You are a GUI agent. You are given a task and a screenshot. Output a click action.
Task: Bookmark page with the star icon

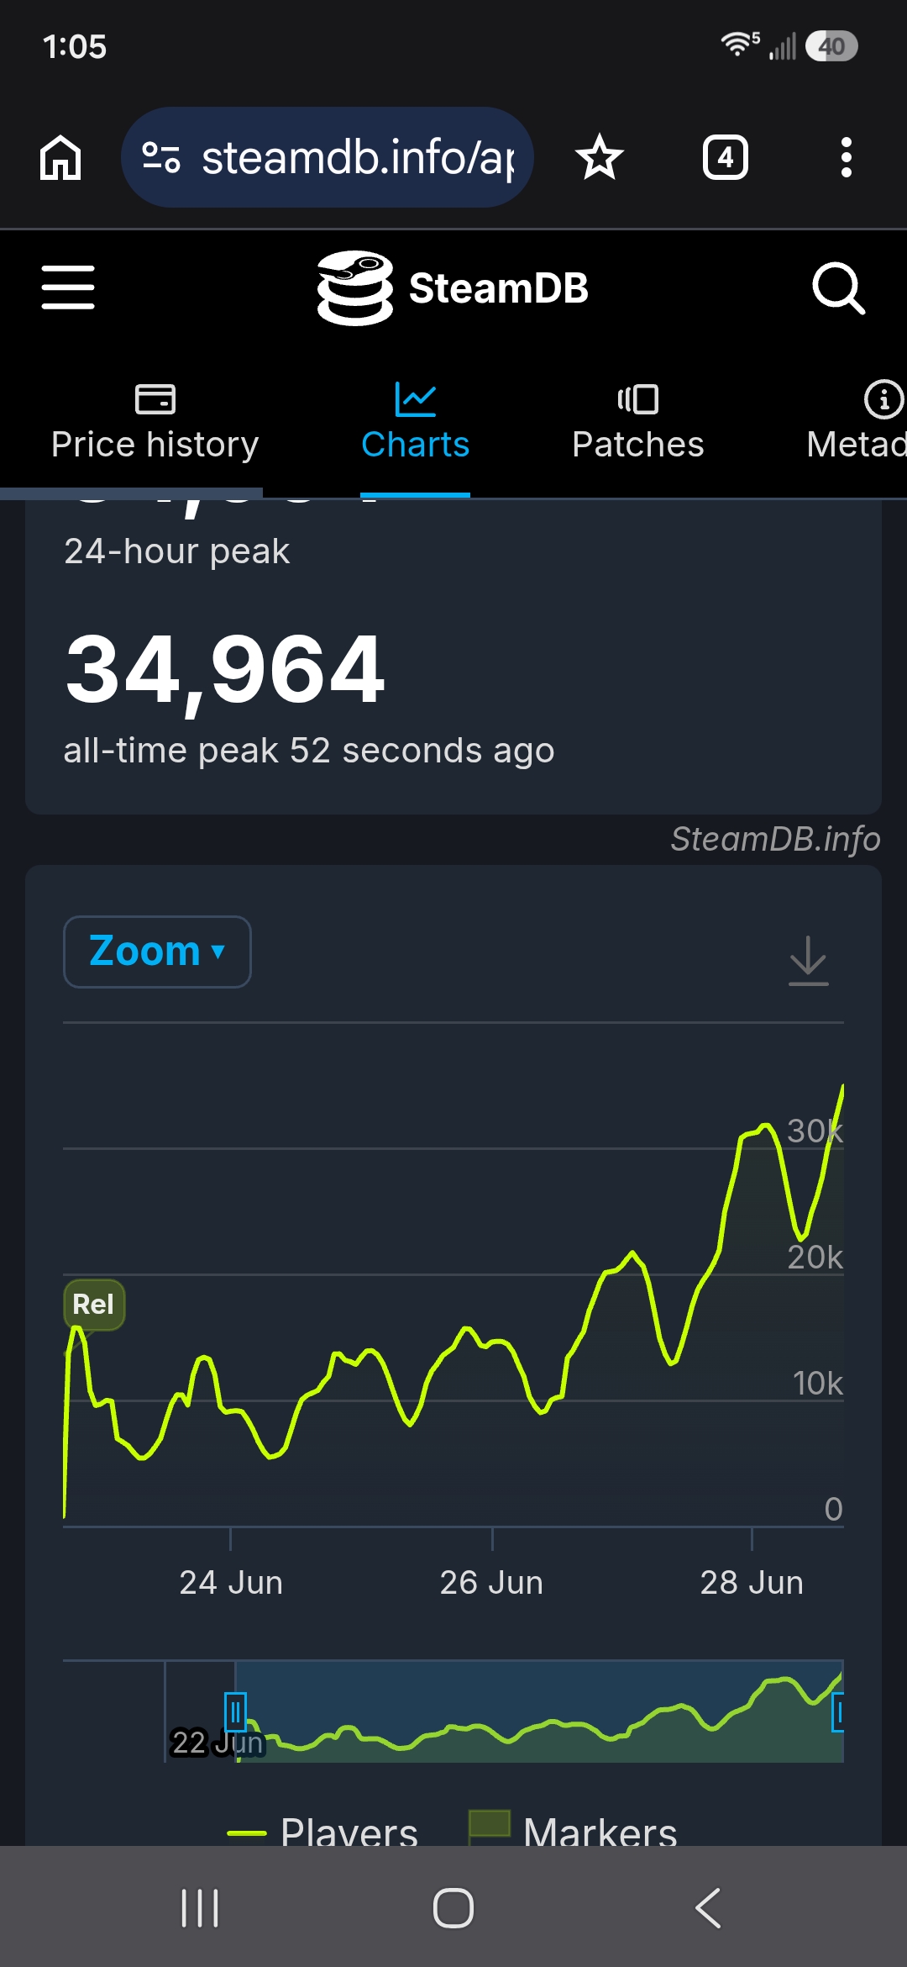pyautogui.click(x=600, y=157)
